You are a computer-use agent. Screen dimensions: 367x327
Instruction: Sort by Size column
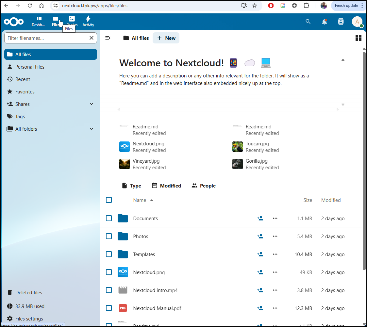click(x=308, y=200)
